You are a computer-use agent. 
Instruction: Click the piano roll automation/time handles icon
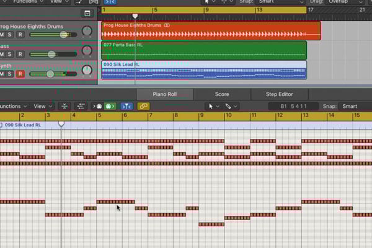click(x=81, y=106)
